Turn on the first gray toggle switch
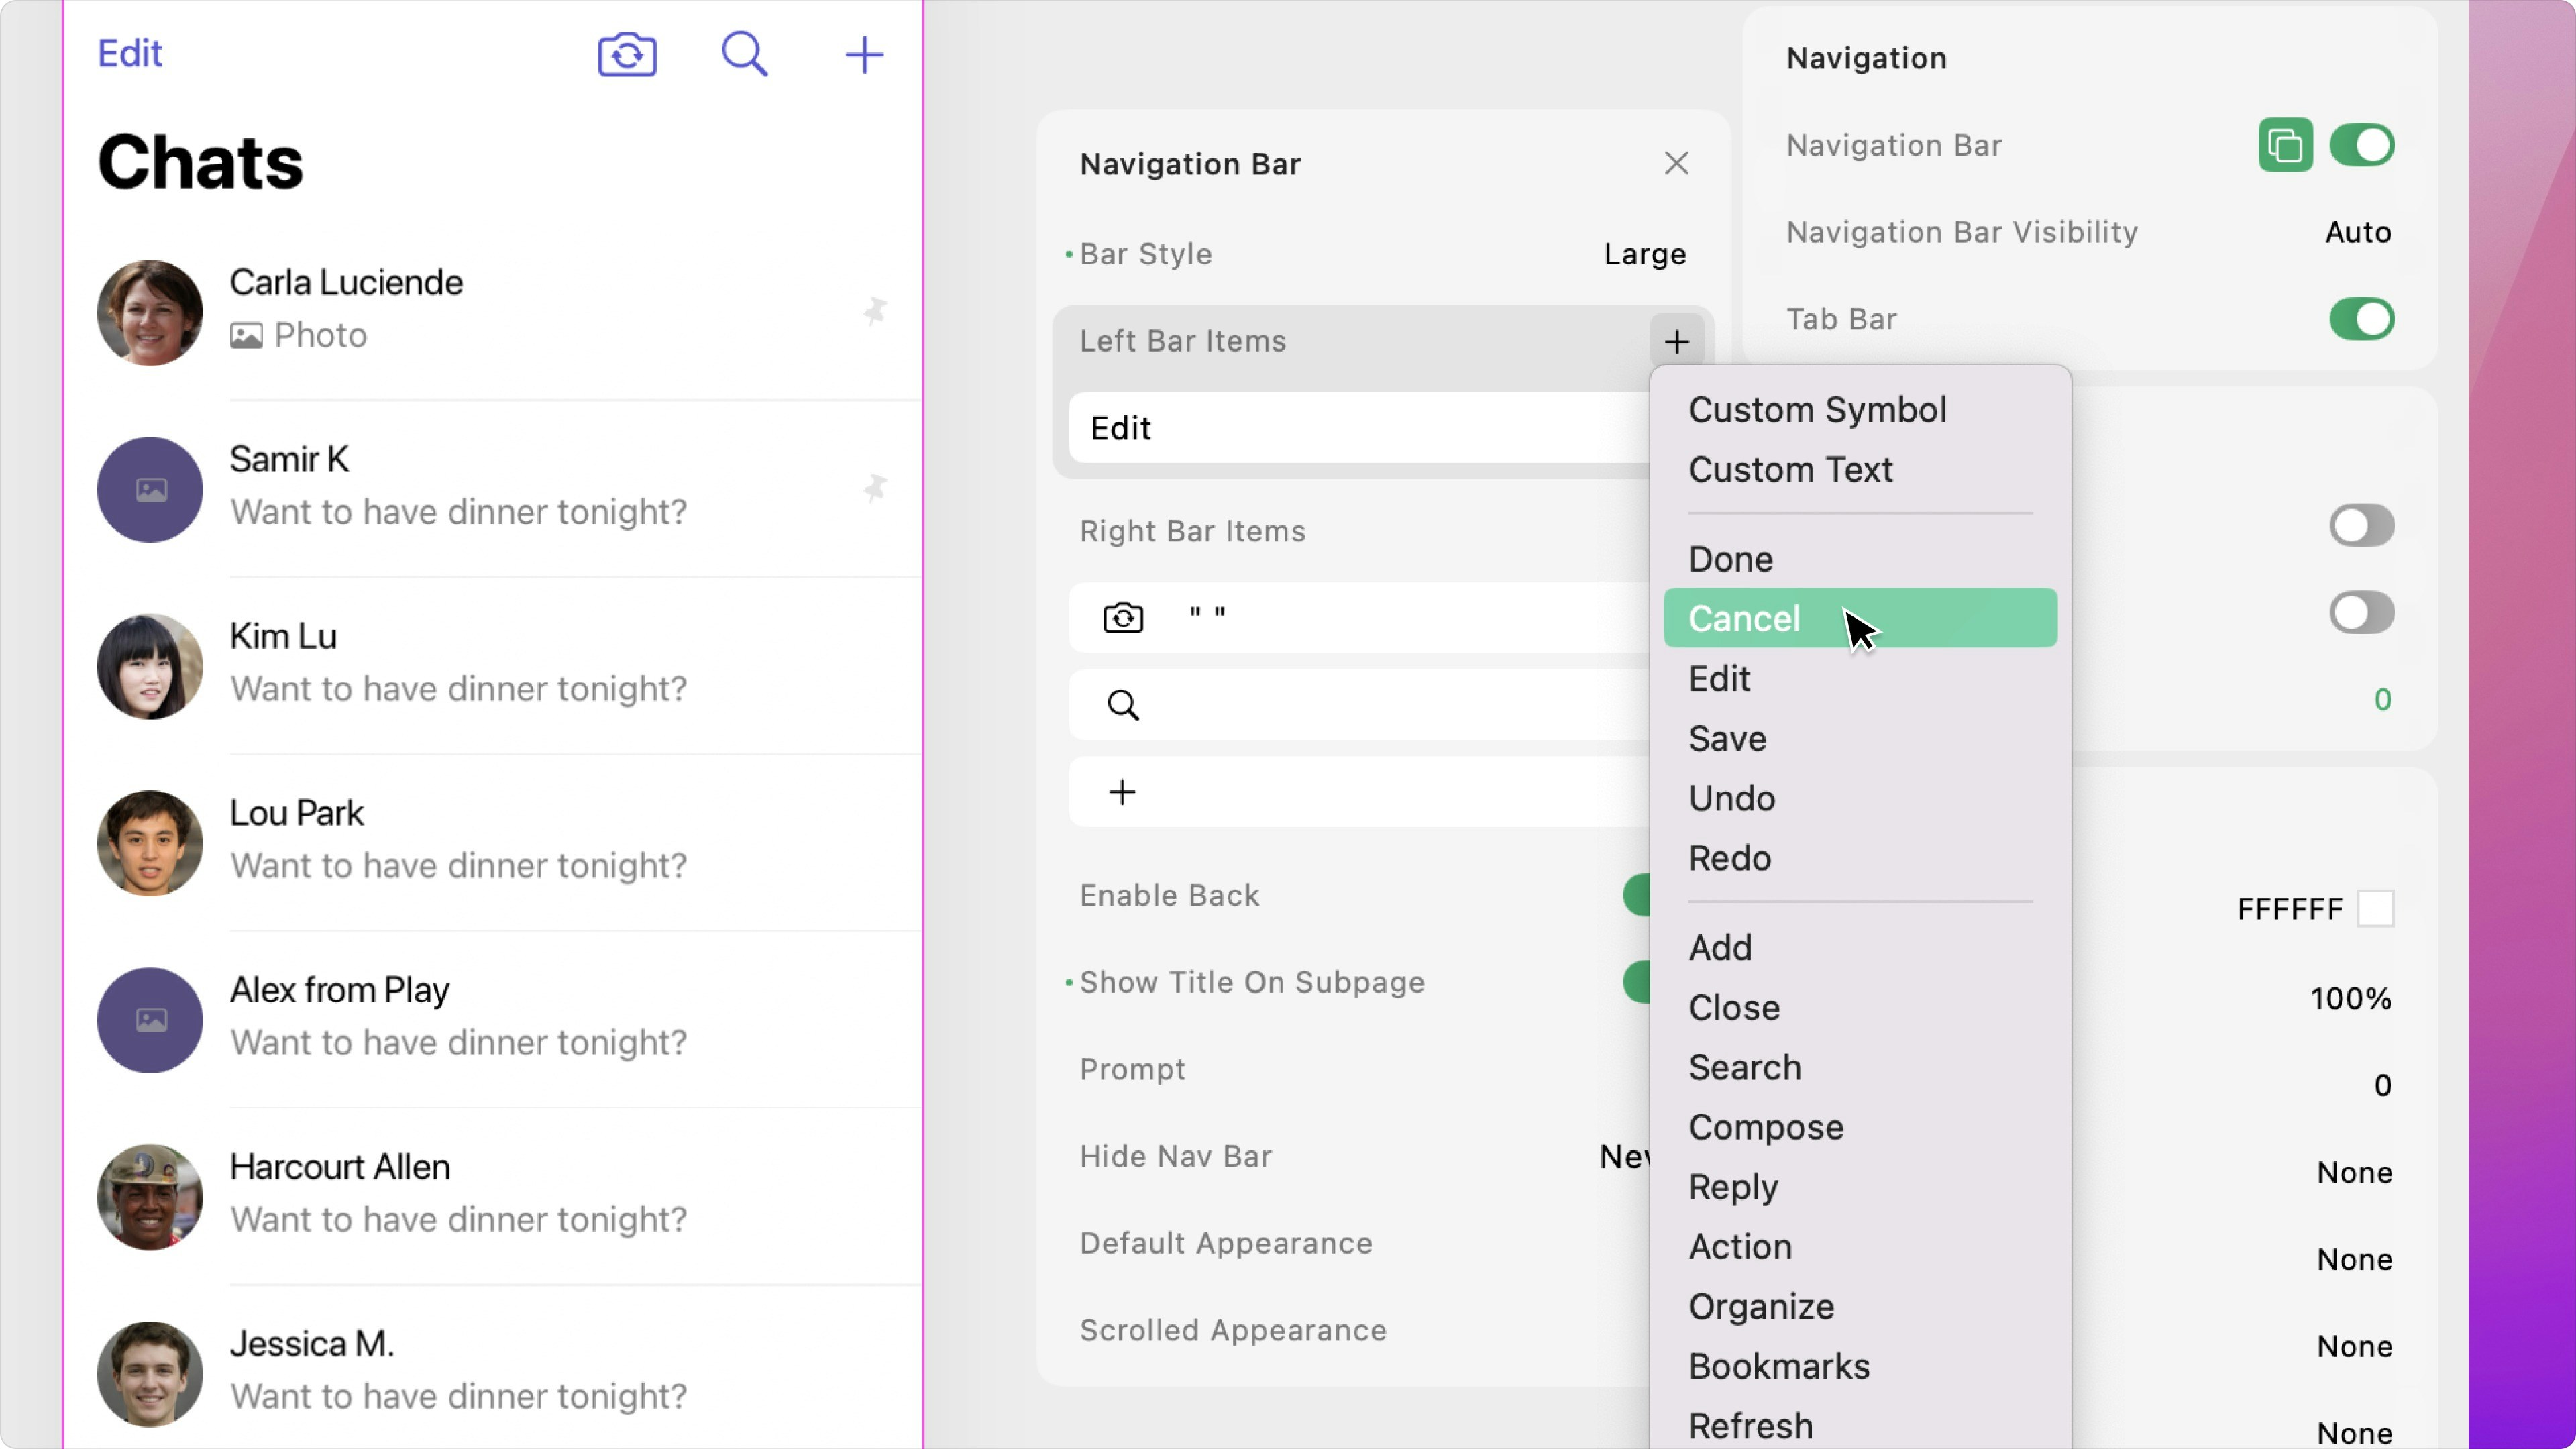2576x1449 pixels. [x=2361, y=525]
